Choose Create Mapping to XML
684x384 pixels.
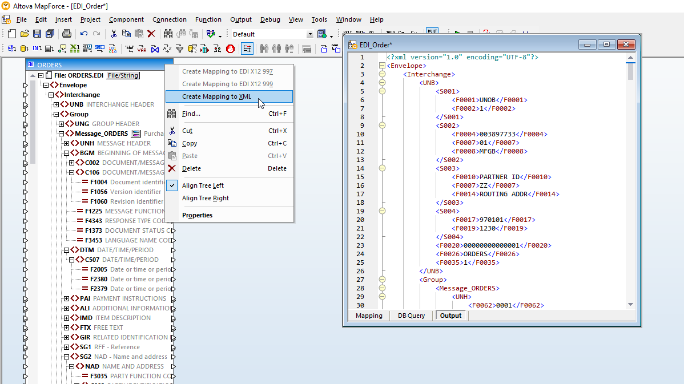[229, 96]
